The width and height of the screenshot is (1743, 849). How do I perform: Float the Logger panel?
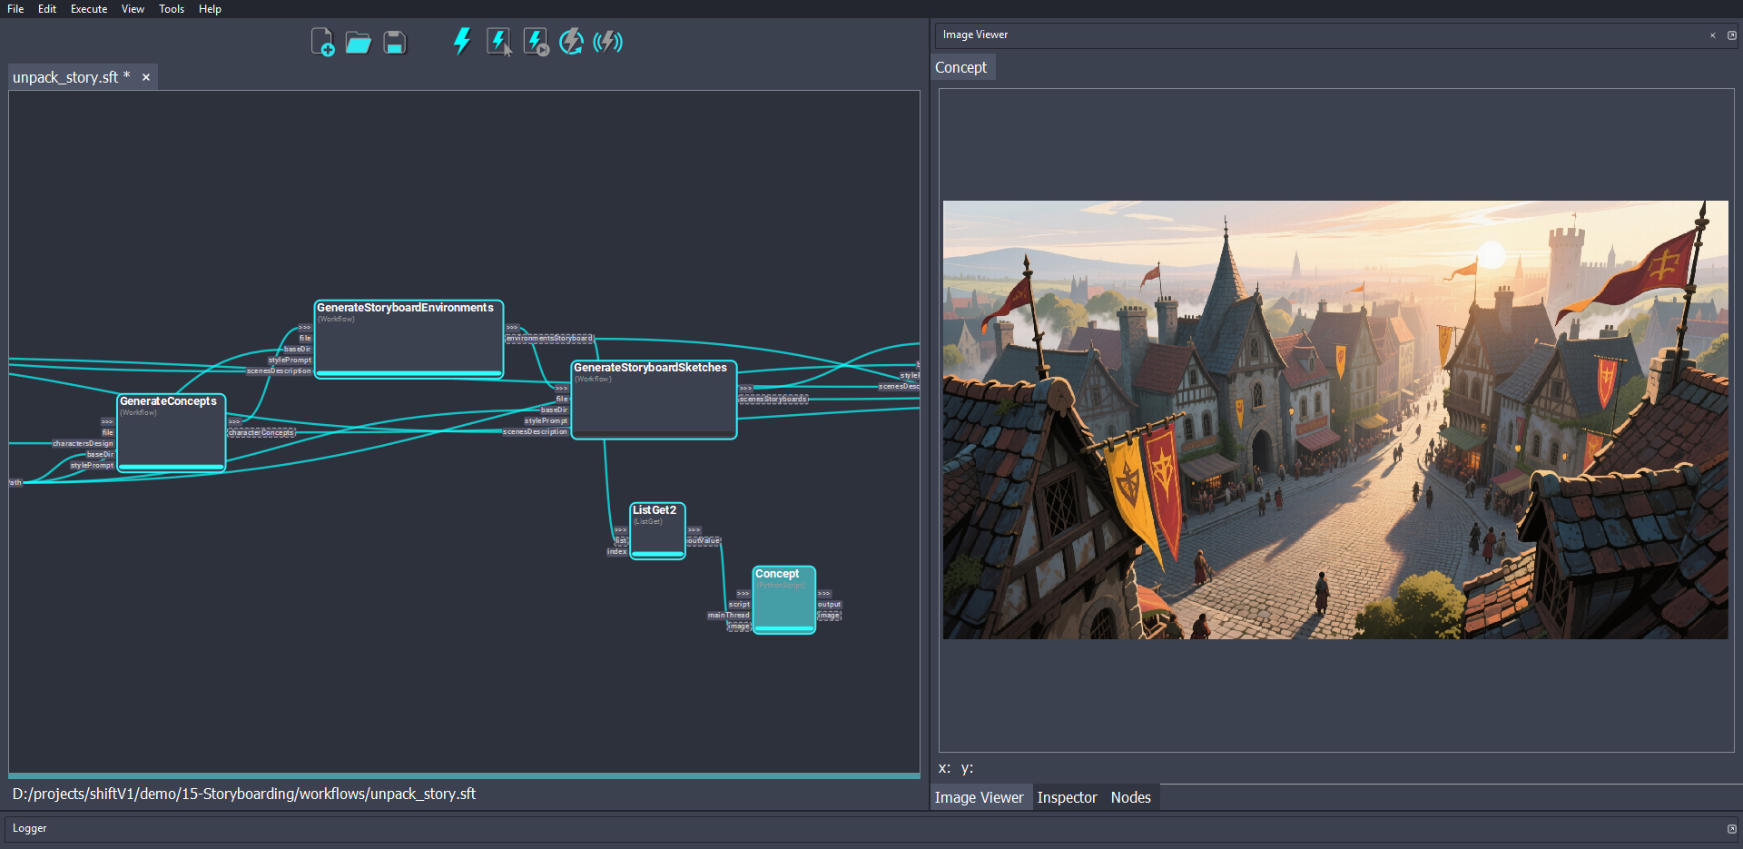(x=1731, y=829)
